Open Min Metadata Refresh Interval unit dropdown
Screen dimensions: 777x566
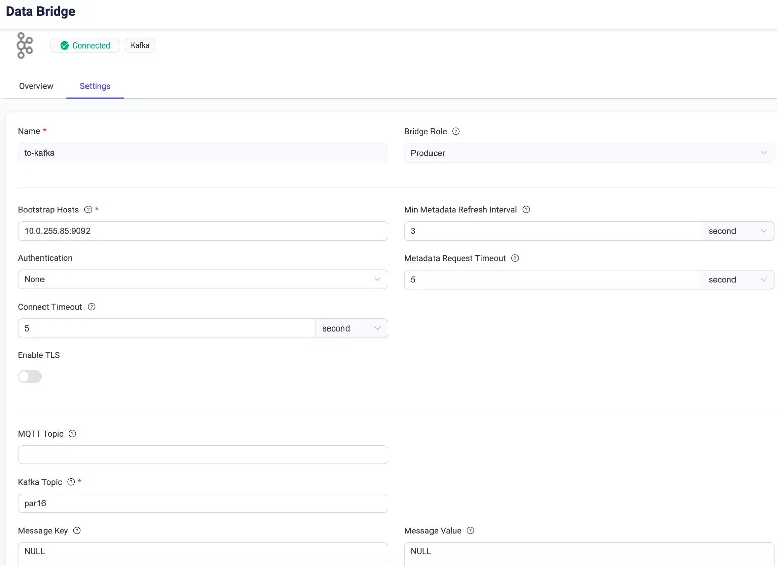point(738,231)
